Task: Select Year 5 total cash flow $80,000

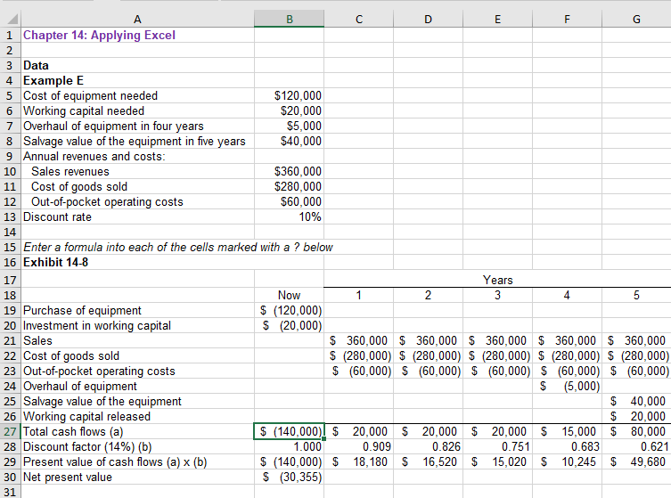Action: pyautogui.click(x=636, y=432)
